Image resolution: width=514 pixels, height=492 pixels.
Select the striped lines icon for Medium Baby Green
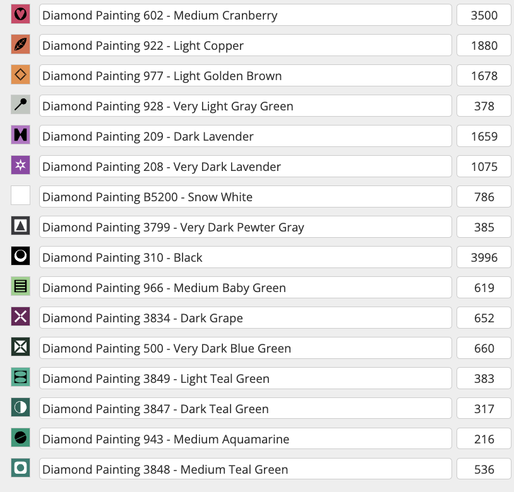(x=20, y=288)
